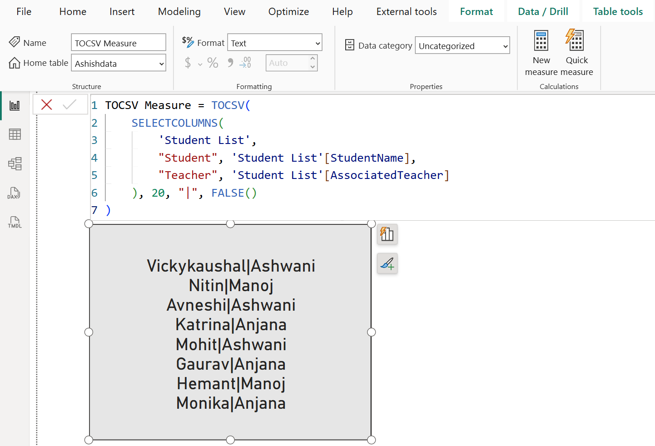The height and width of the screenshot is (446, 655).
Task: Open the External tools ribbon tab
Action: pyautogui.click(x=406, y=11)
